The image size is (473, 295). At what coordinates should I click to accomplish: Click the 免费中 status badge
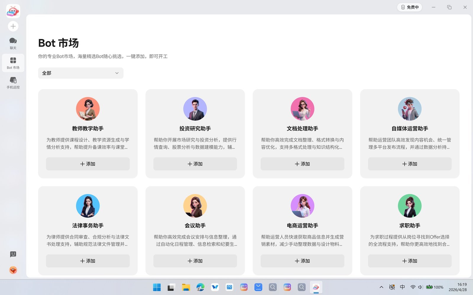(409, 7)
